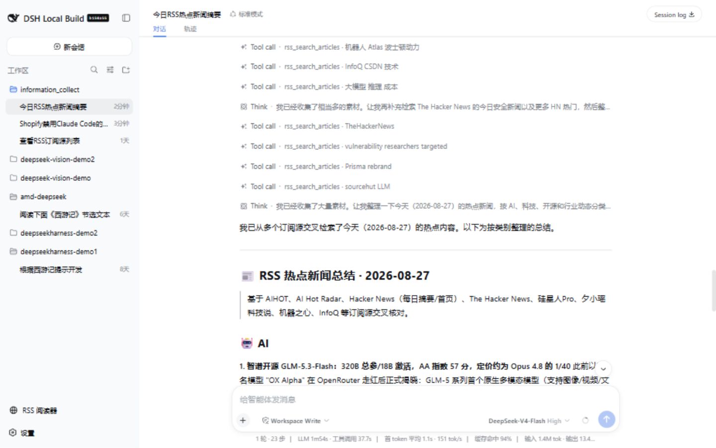Screen dimensions: 716x448
Task: Click the robot emoji beside AI heading
Action: click(x=247, y=343)
